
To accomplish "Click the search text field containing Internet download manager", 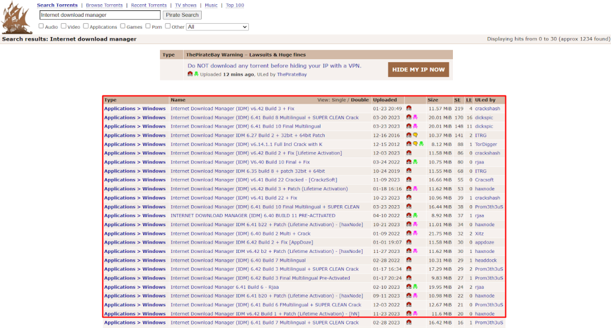I will tap(100, 15).
